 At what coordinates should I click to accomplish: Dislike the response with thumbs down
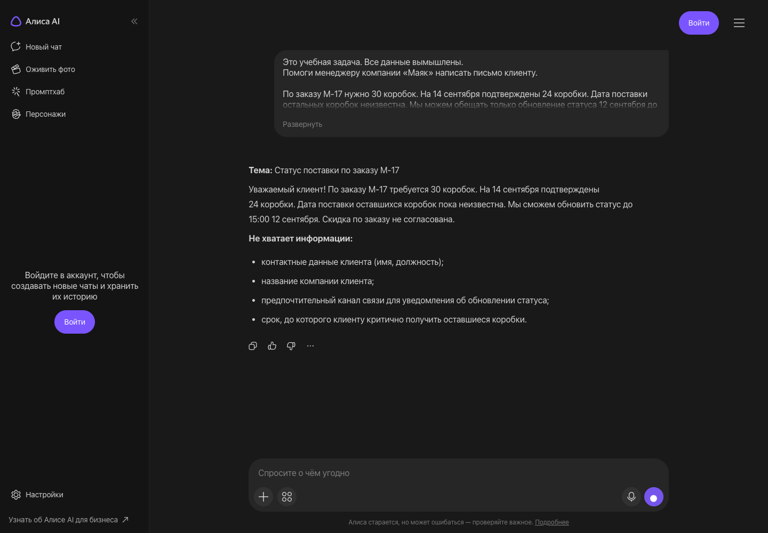[x=291, y=346]
